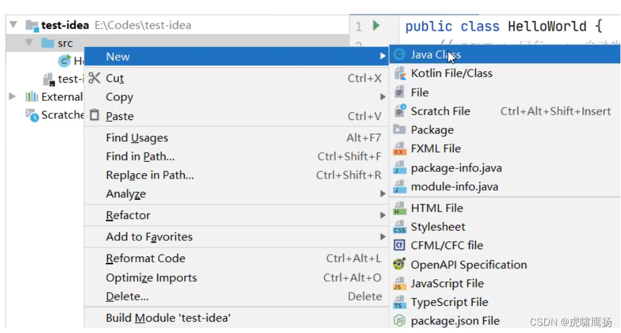Click the Cut scissors icon
This screenshot has width=621, height=333.
tap(94, 78)
